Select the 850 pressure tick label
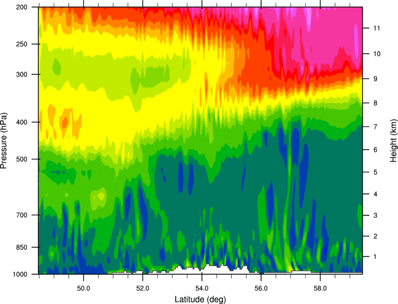398x304 pixels. pyautogui.click(x=22, y=247)
